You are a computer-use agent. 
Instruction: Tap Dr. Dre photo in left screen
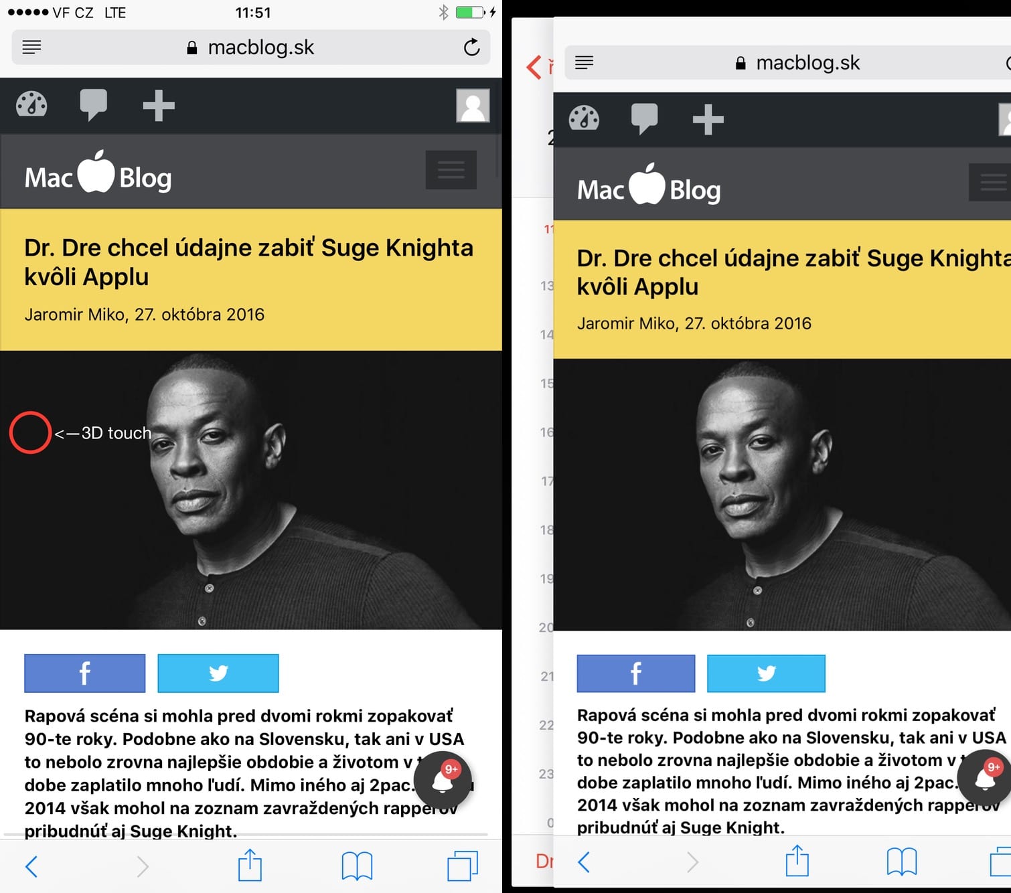[251, 490]
